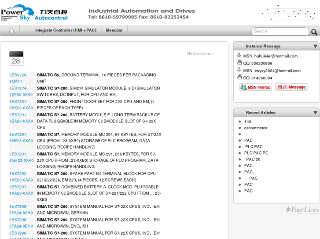Viewport: 320px width, 239px height.
Task: Click email zwyxy2004@hotmail.com text
Action: coord(277,71)
